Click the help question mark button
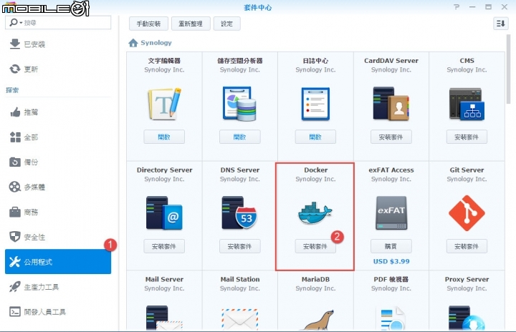516x332 pixels. 456,7
